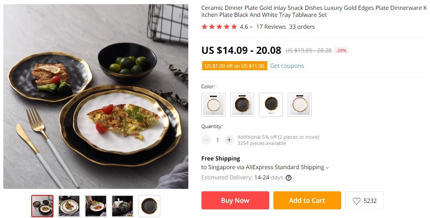Add item to wishlist via heart icon
This screenshot has width=430, height=218.
pyautogui.click(x=356, y=201)
